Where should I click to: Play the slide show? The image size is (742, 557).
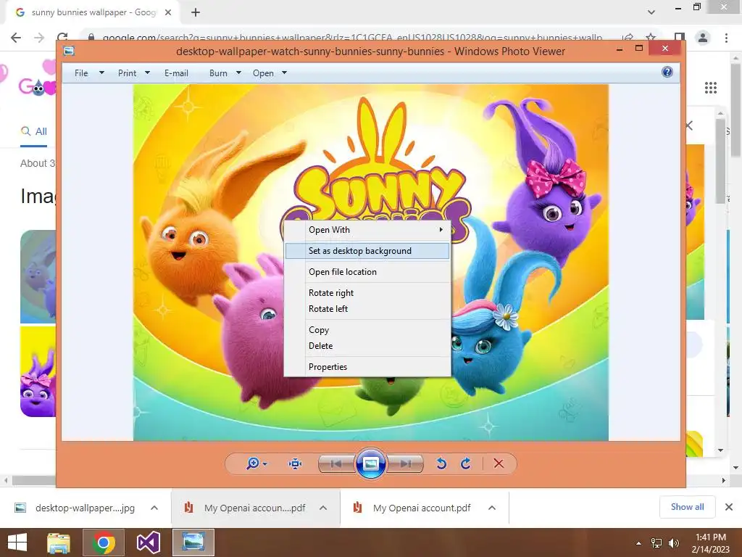370,463
